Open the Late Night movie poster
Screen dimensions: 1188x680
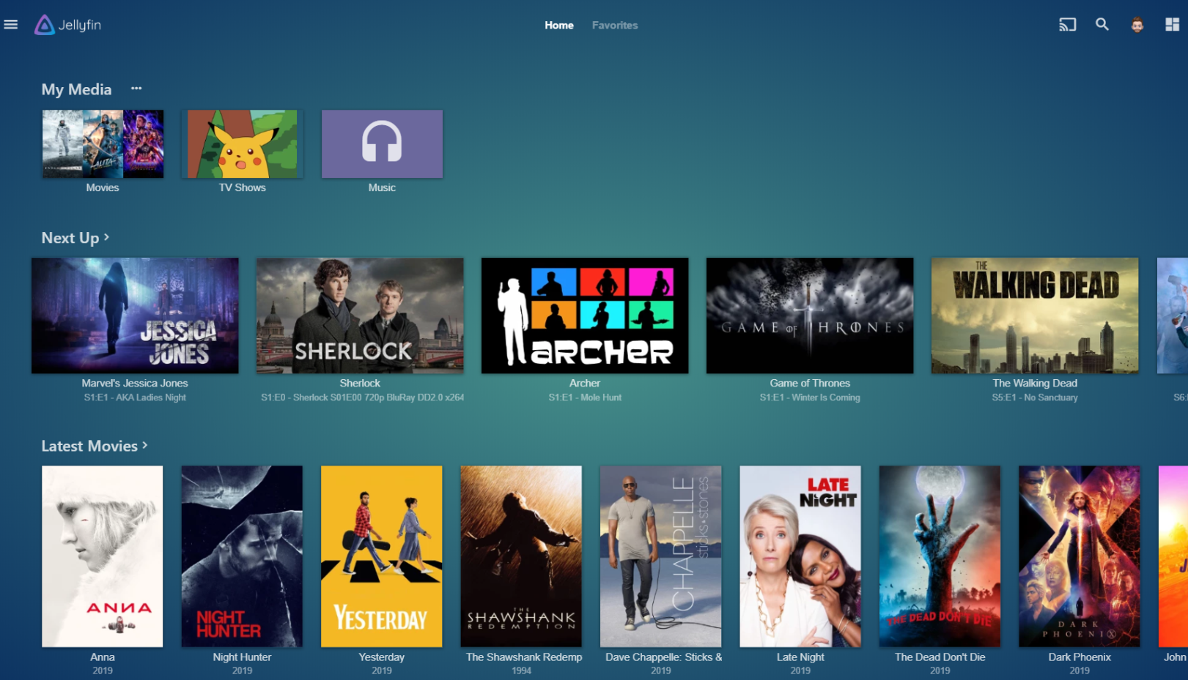click(x=800, y=556)
